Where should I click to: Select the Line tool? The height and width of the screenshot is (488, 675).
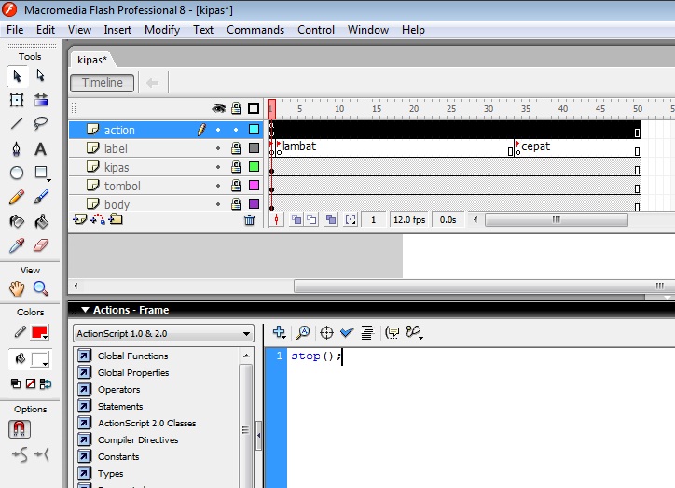click(x=17, y=124)
